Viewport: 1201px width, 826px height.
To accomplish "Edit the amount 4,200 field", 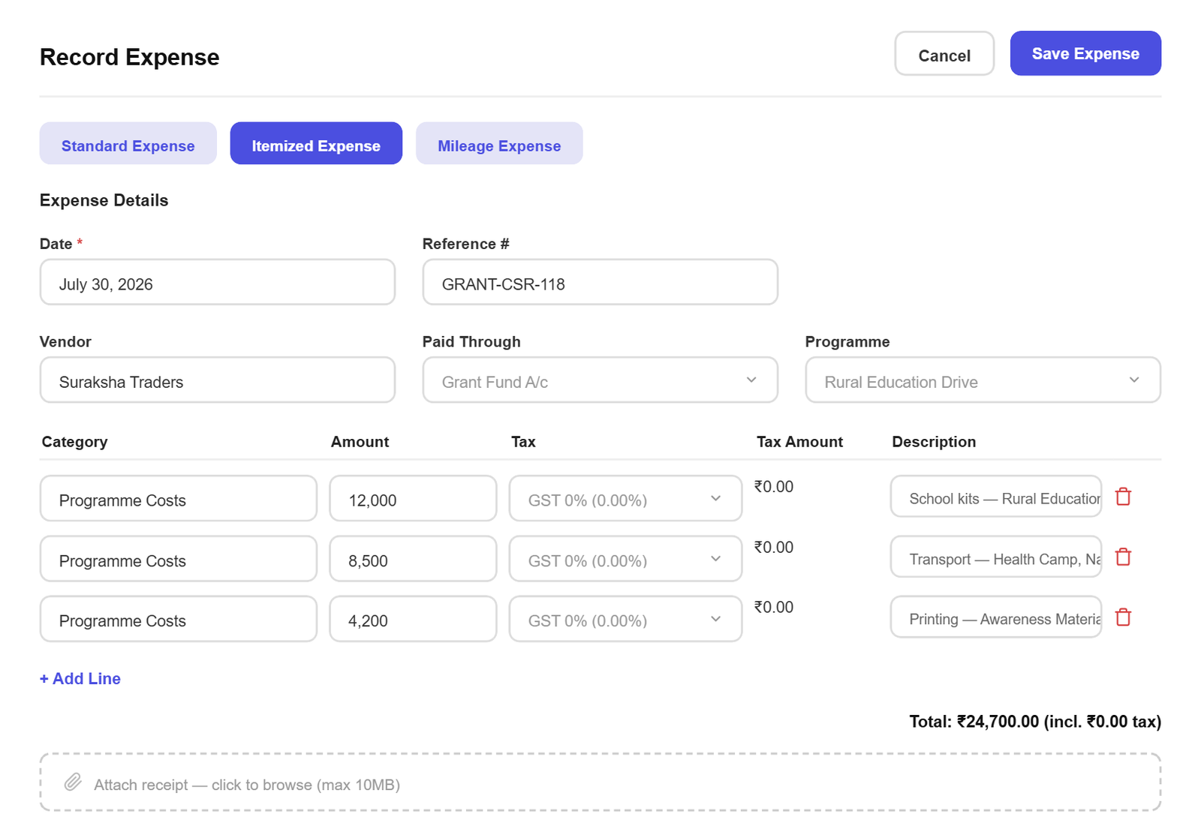I will click(x=413, y=619).
